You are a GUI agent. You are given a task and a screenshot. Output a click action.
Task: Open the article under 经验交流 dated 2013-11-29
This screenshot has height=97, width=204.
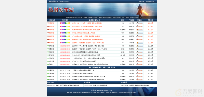point(67,86)
